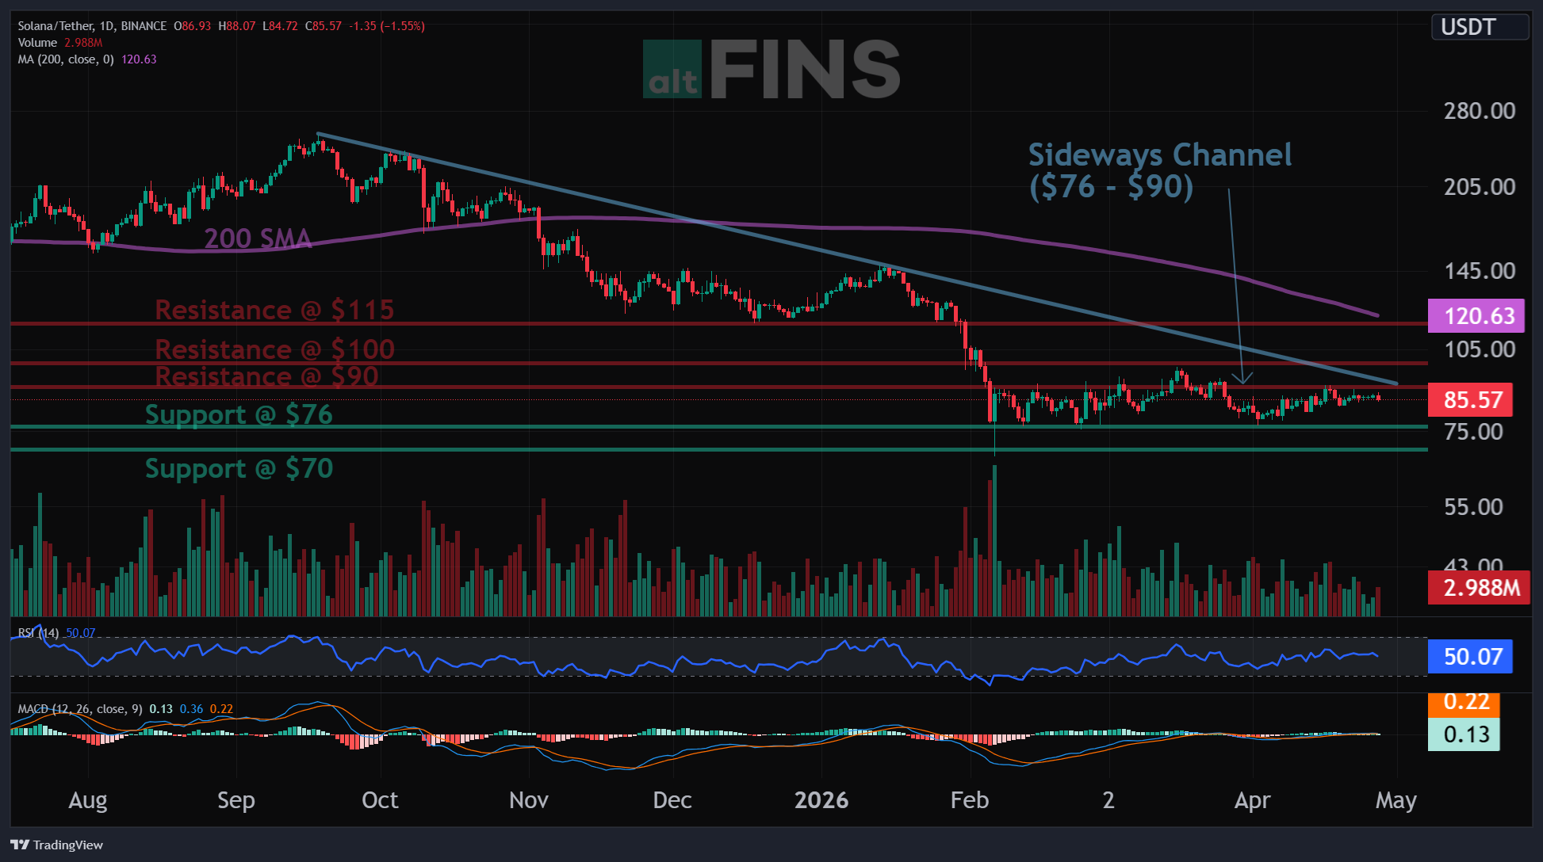Screen dimensions: 1543x862
Task: Select the MA (200, close, 0) indicator legend
Action: (66, 59)
